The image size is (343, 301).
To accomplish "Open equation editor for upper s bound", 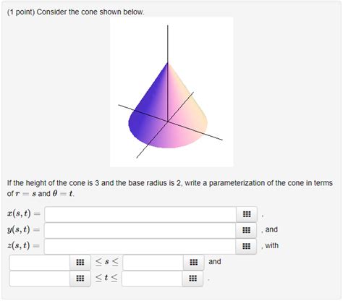I will click(193, 262).
